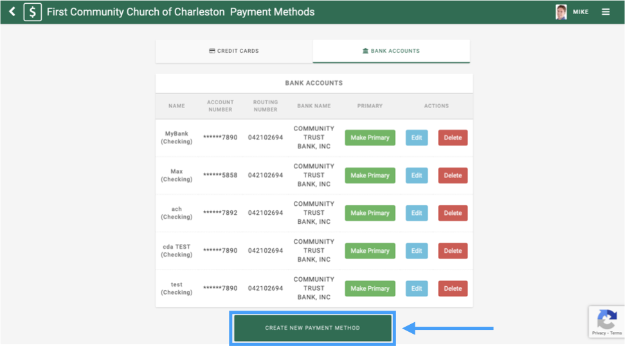Delete the MyBank checking account
This screenshot has height=346, width=625.
pyautogui.click(x=453, y=138)
